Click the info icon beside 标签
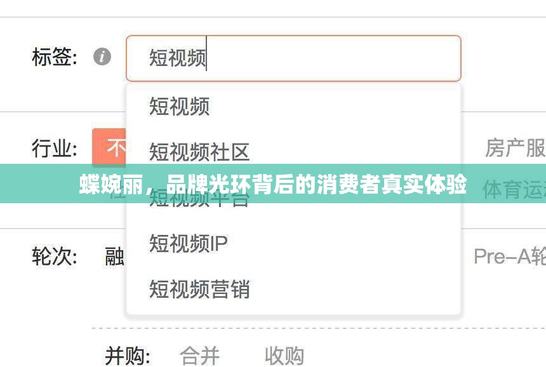The height and width of the screenshot is (367, 546). click(x=102, y=57)
